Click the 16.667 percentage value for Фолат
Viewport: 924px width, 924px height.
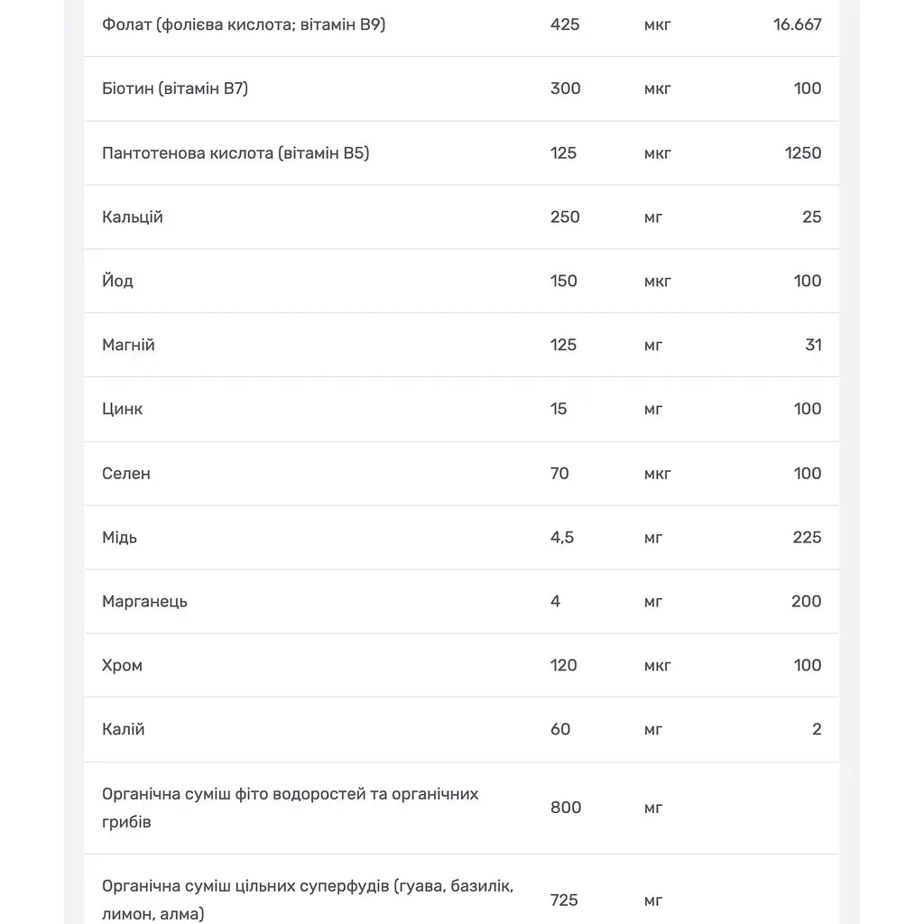pos(798,24)
